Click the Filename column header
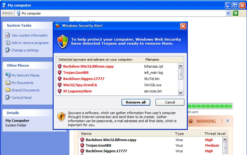 (163, 60)
